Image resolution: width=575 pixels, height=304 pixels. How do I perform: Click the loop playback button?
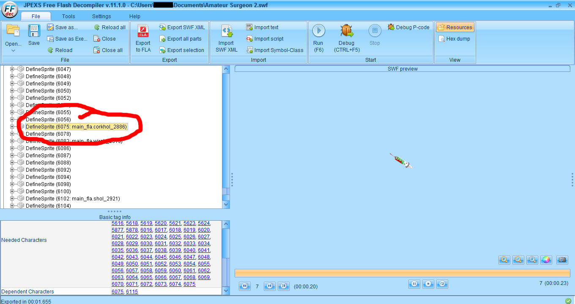[442, 284]
